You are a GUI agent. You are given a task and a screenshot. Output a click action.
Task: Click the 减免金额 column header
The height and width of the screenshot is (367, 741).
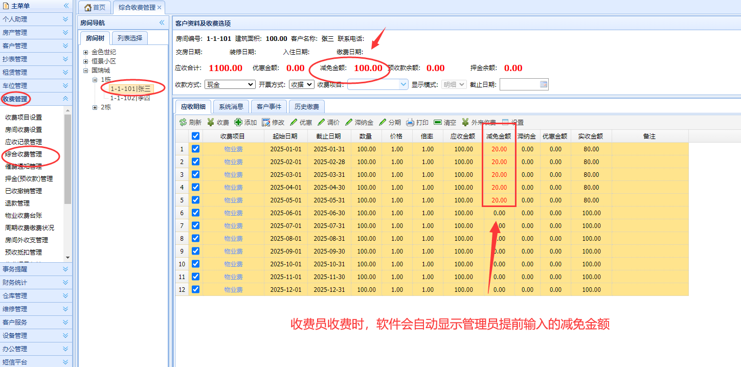point(499,136)
